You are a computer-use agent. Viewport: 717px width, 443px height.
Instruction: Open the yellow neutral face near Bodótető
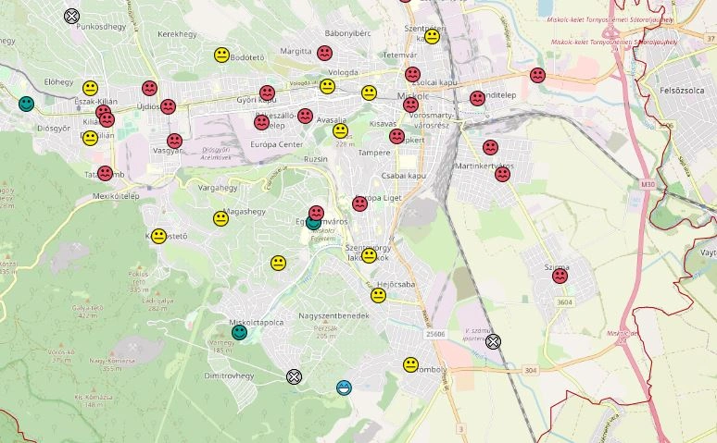(x=221, y=55)
